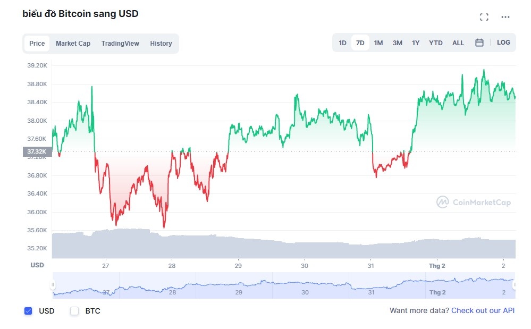
Task: Open the three-dot chart options menu
Action: (x=505, y=16)
